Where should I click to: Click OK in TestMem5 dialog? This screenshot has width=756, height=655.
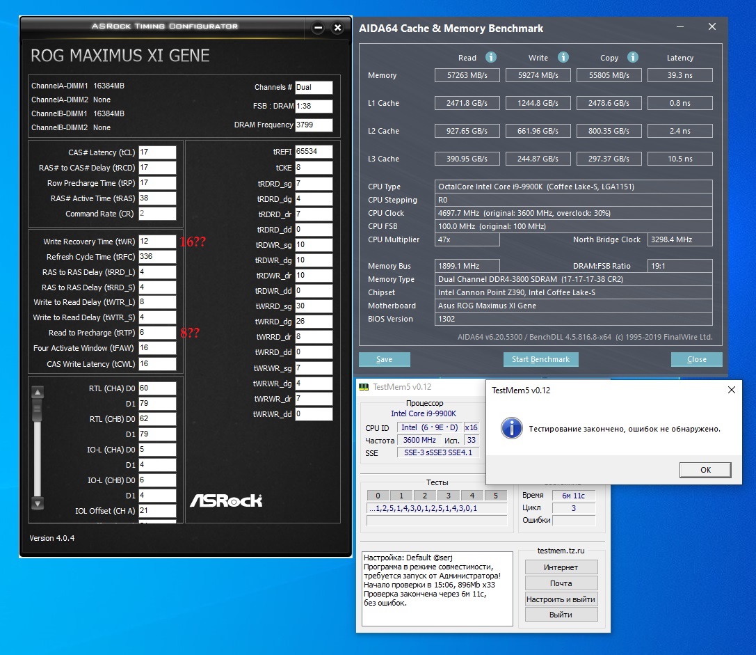point(705,470)
